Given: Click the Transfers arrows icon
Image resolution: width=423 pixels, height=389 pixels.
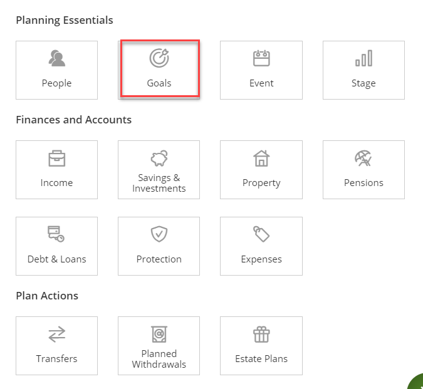Looking at the screenshot, I should [x=56, y=335].
